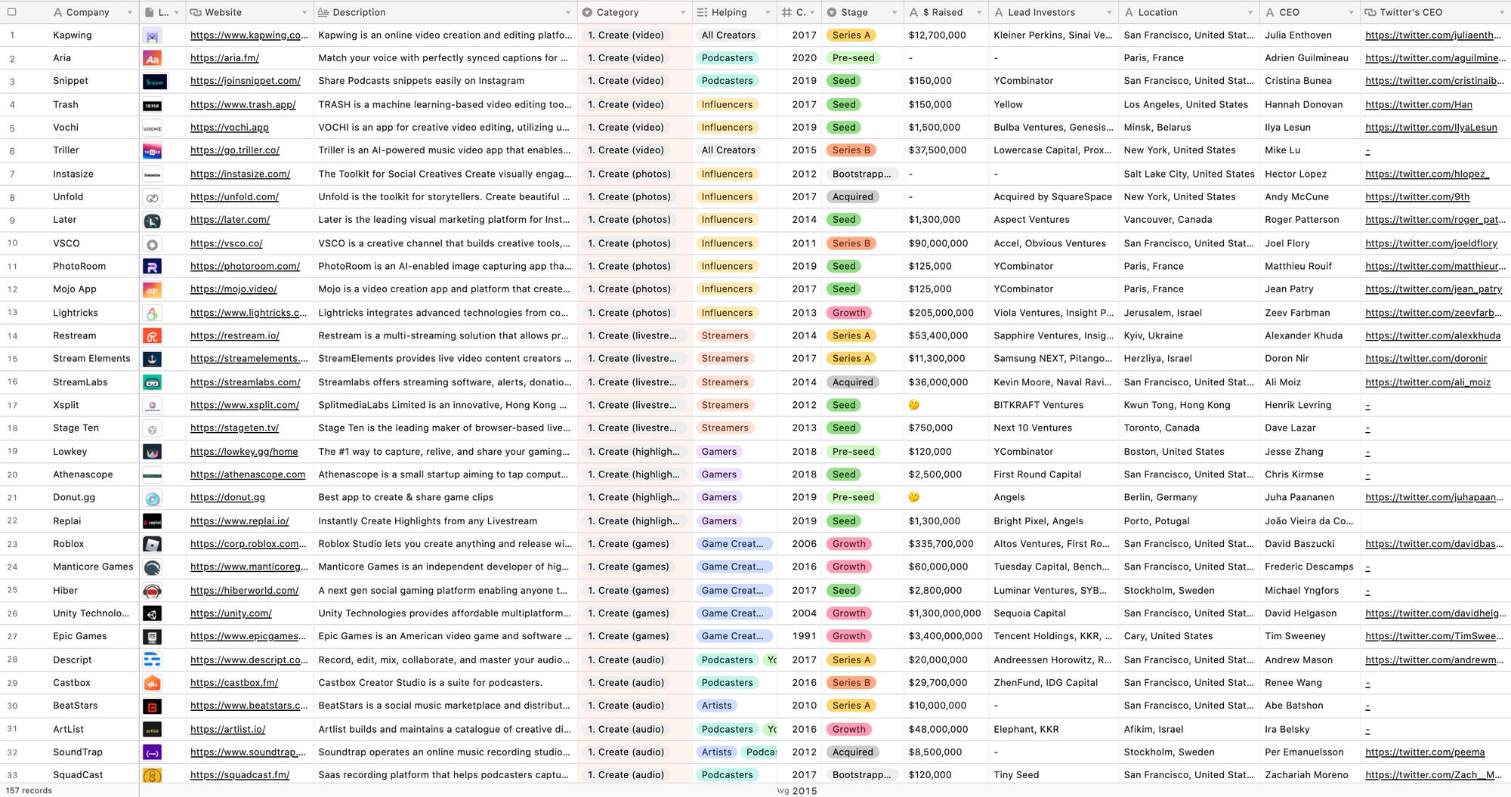This screenshot has height=797, width=1511.
Task: Open the Helping column dropdown arrow
Action: point(768,13)
